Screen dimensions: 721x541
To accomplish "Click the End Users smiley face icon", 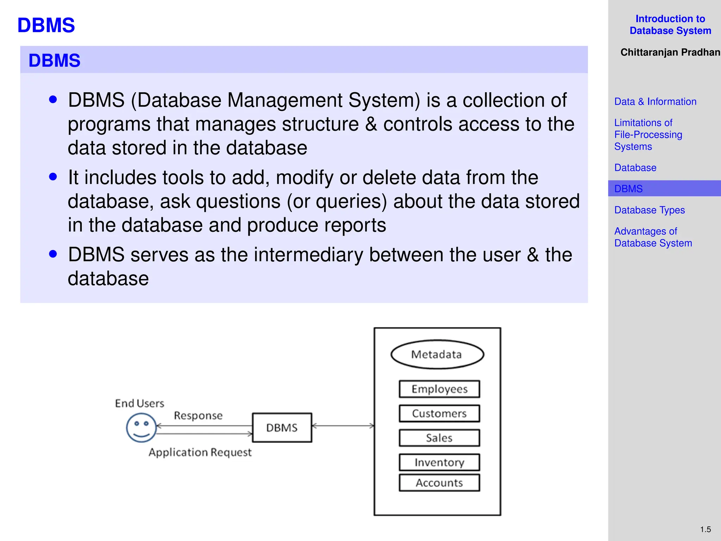I will click(x=141, y=428).
